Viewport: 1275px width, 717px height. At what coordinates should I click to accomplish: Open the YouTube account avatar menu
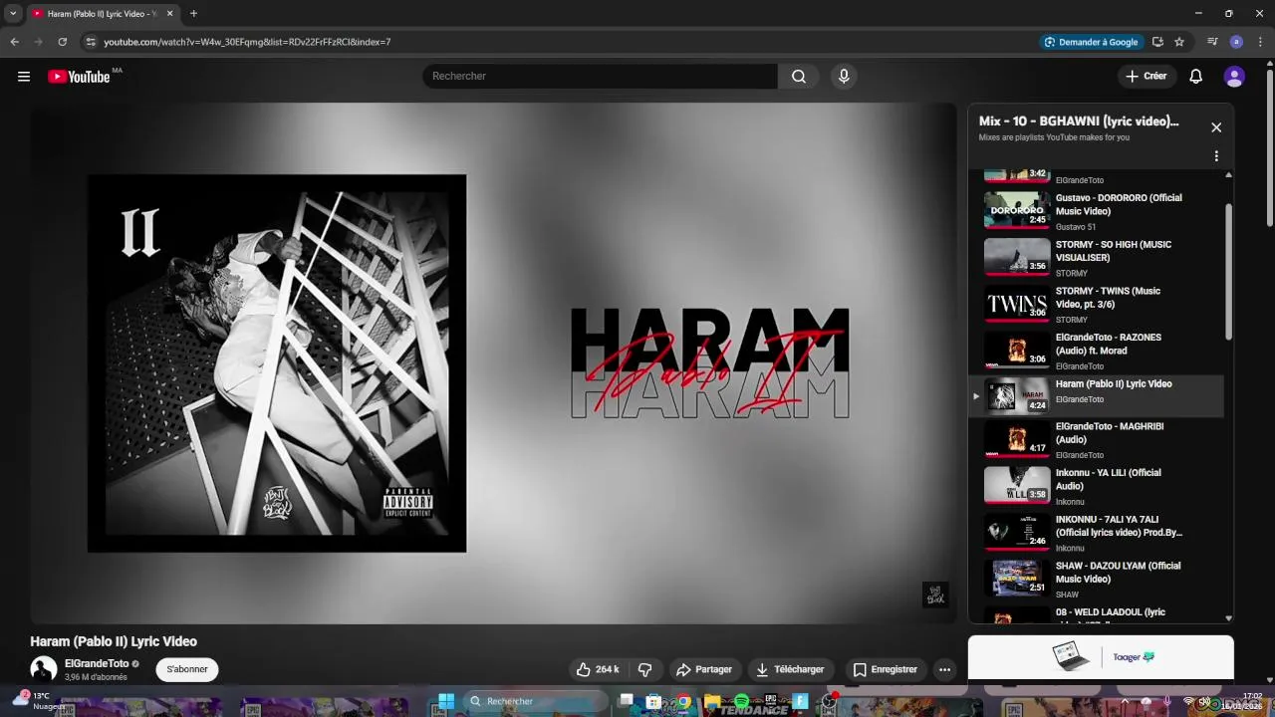[x=1234, y=77]
